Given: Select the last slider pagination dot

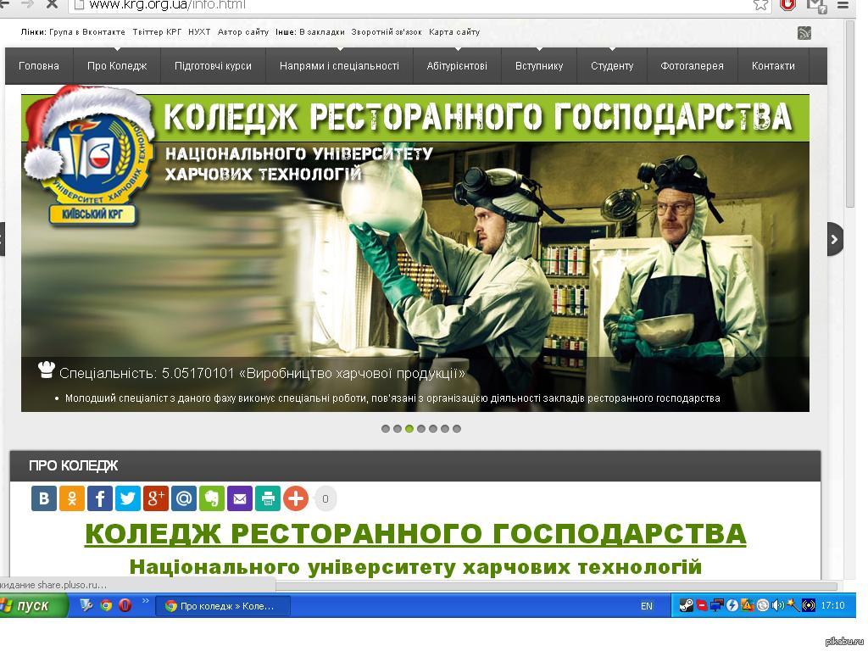Looking at the screenshot, I should 457,428.
